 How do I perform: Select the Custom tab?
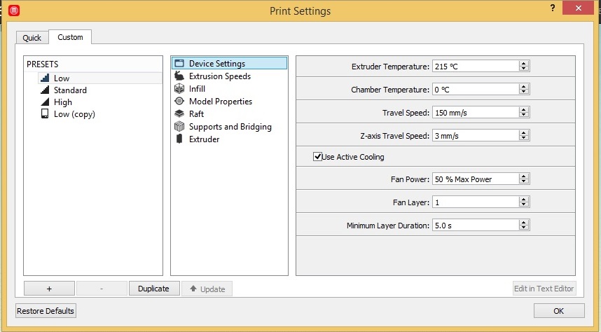70,37
